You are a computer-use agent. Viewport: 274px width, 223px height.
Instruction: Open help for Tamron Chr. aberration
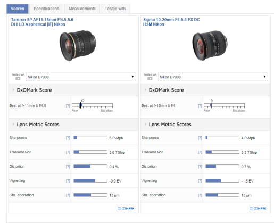[x=68, y=195]
